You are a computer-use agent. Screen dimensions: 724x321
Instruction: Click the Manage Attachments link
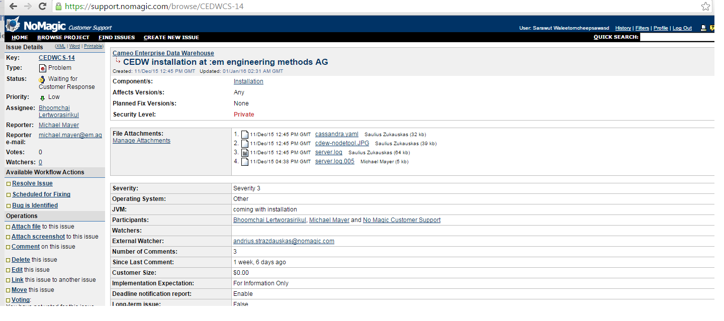(141, 141)
